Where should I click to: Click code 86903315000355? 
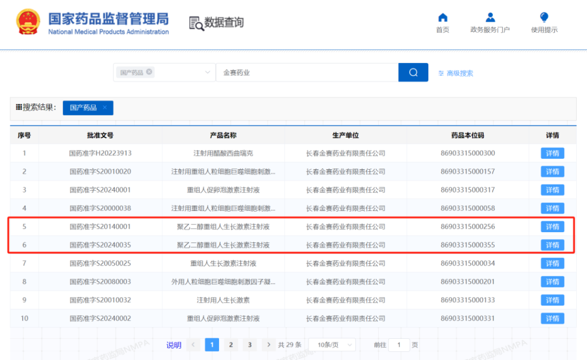[x=468, y=245]
